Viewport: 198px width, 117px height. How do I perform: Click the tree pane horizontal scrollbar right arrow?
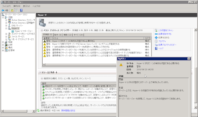(34, 111)
